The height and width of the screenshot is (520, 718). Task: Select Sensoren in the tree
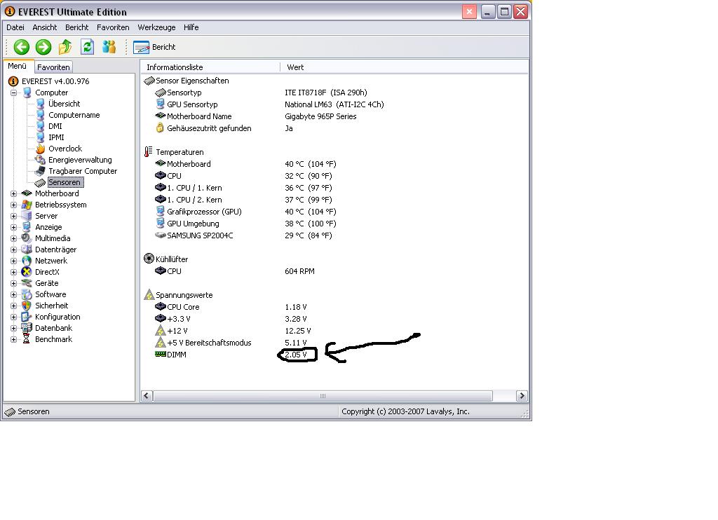click(x=65, y=182)
